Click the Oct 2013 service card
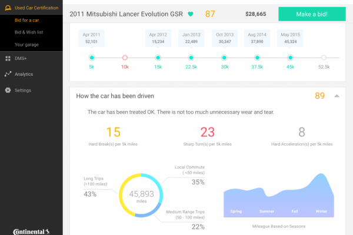The width and height of the screenshot is (353, 235). tap(225, 38)
